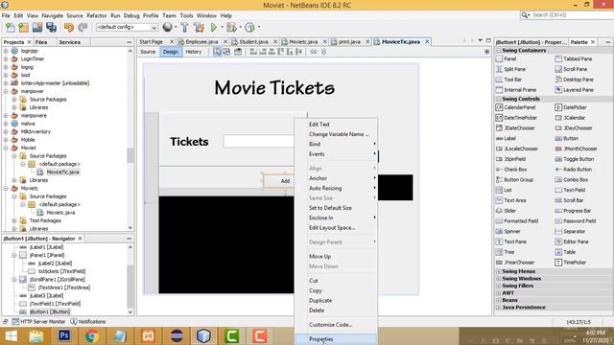Click the Align Left in Column icon
This screenshot has height=345, width=614.
(x=253, y=52)
